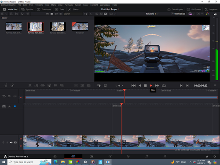Click the bin options icon beside new bin
This screenshot has width=220, height=165.
pyautogui.click(x=12, y=85)
